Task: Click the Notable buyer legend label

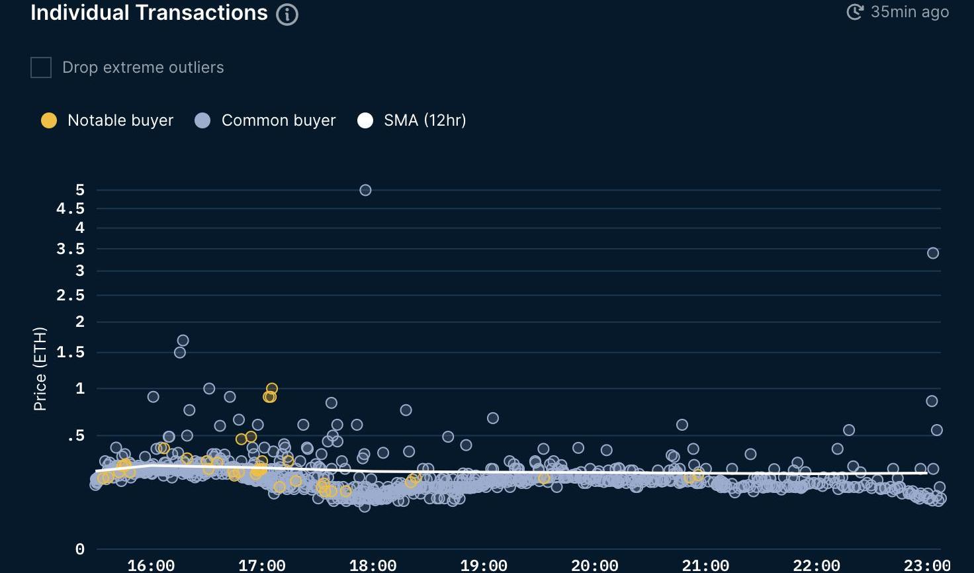Action: coord(120,120)
